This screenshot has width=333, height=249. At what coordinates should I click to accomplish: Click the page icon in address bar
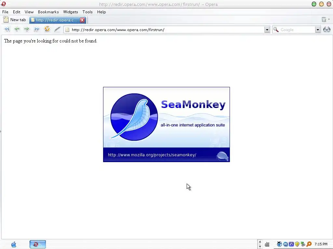(x=68, y=30)
